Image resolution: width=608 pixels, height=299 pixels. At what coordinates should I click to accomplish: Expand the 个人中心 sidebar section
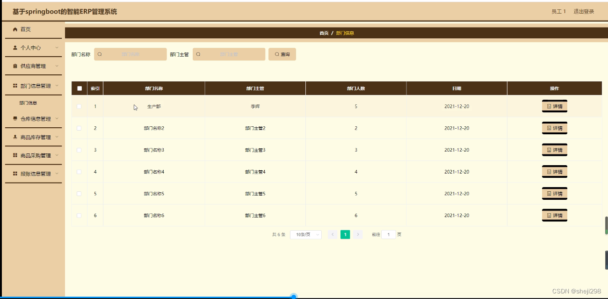[x=33, y=47]
